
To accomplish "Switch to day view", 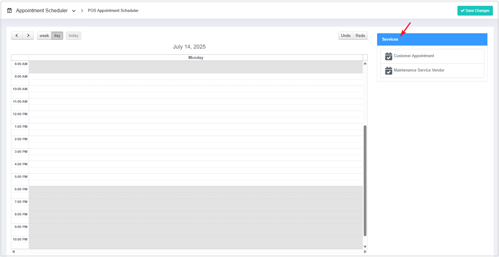I will click(57, 36).
